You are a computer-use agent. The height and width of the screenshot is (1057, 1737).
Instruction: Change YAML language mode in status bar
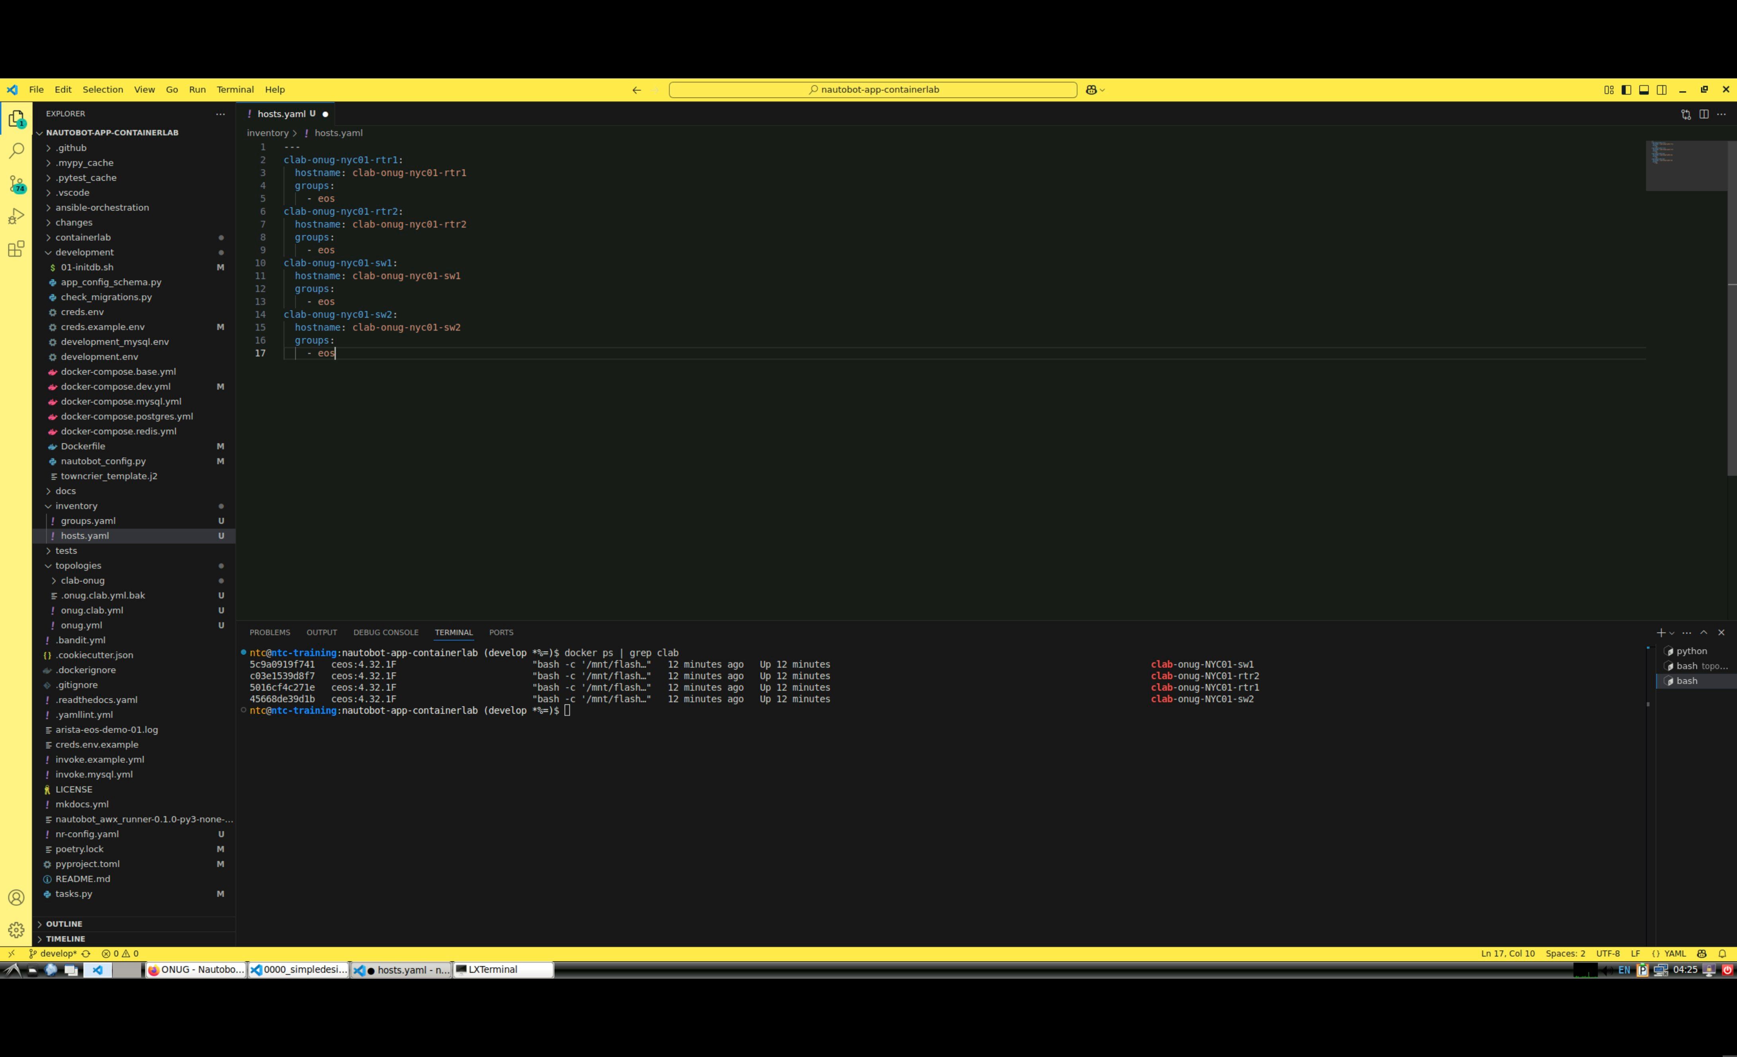(1675, 954)
